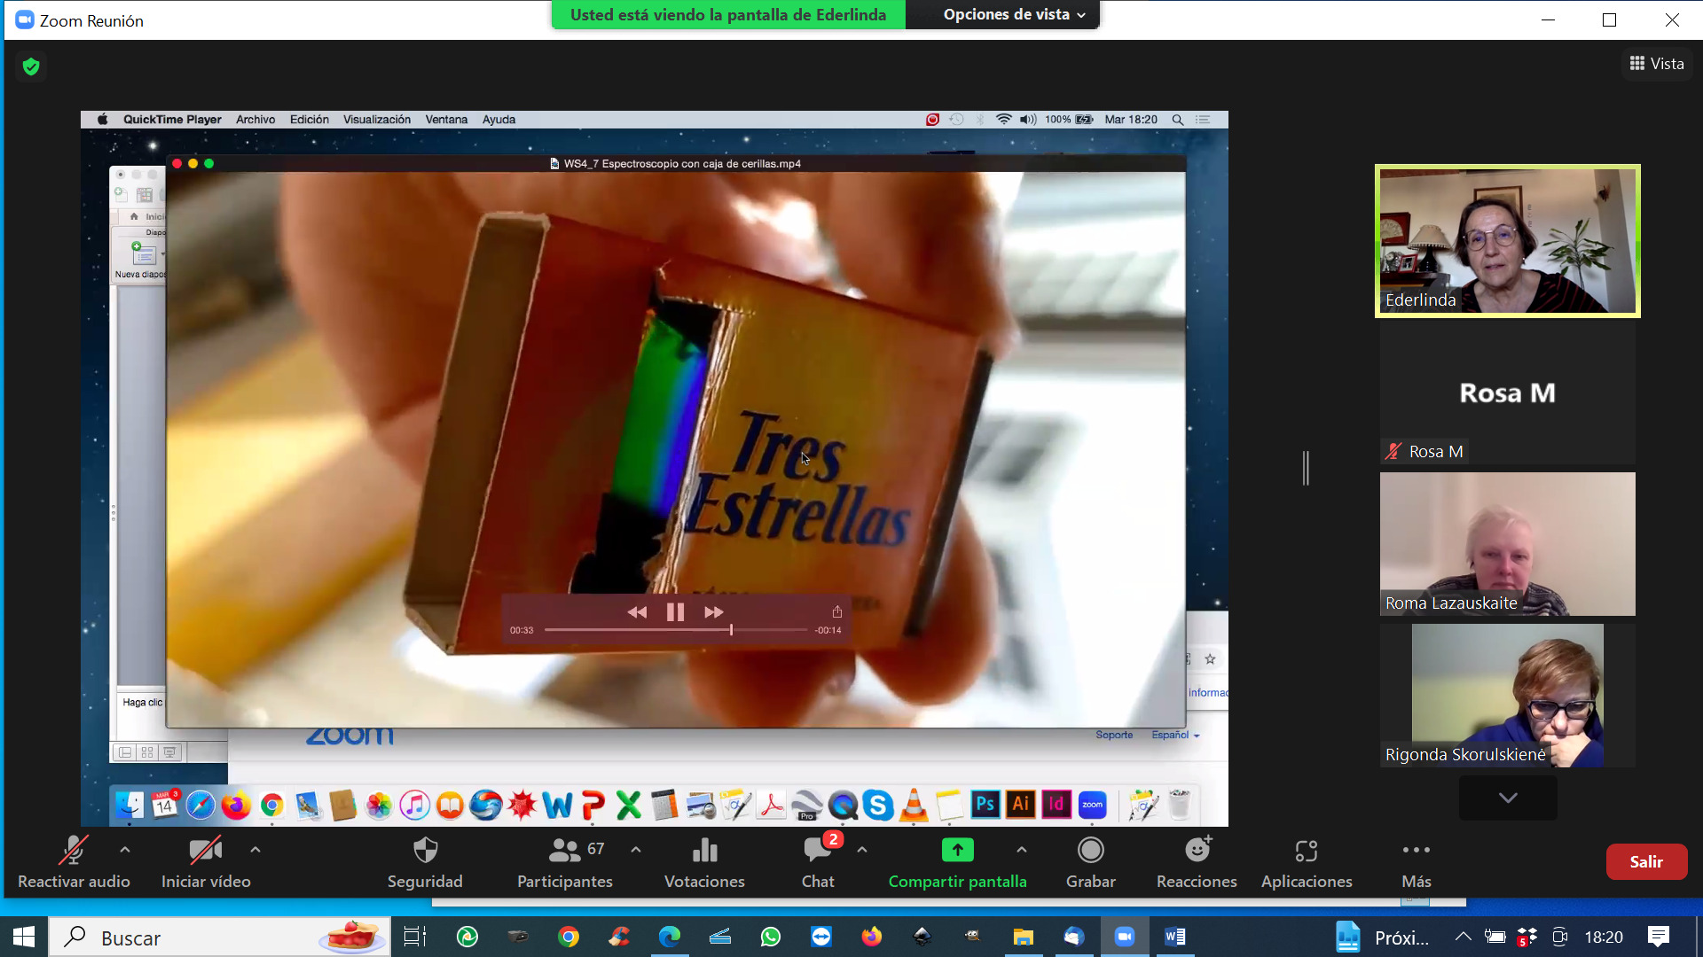Click Photoshop icon in the Mac dock
Screen dimensions: 1703x957
(x=985, y=804)
